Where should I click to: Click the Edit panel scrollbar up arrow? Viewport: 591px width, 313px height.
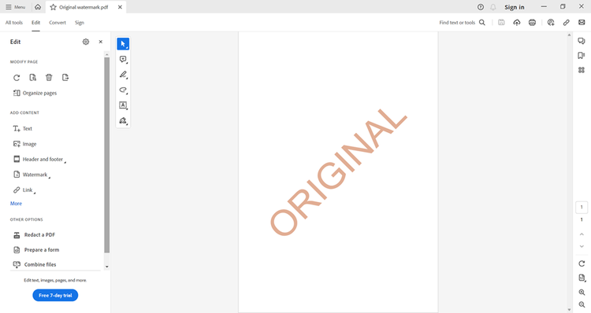click(x=107, y=54)
